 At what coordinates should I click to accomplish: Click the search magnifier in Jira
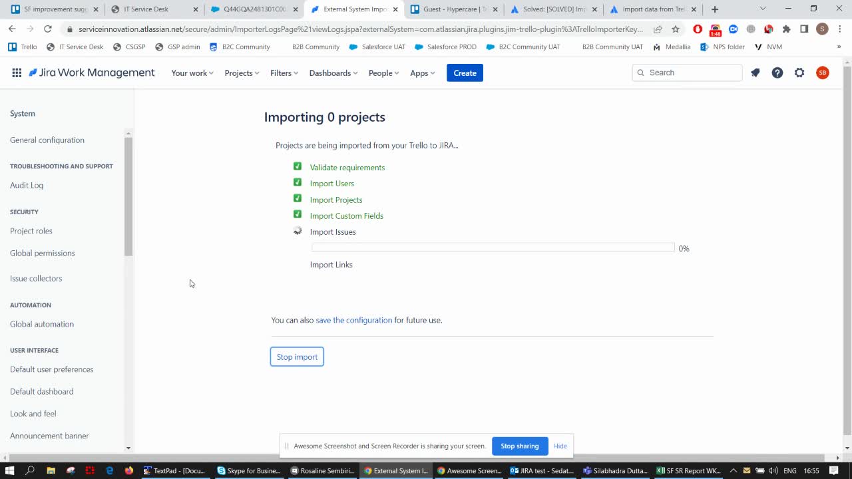pyautogui.click(x=640, y=73)
